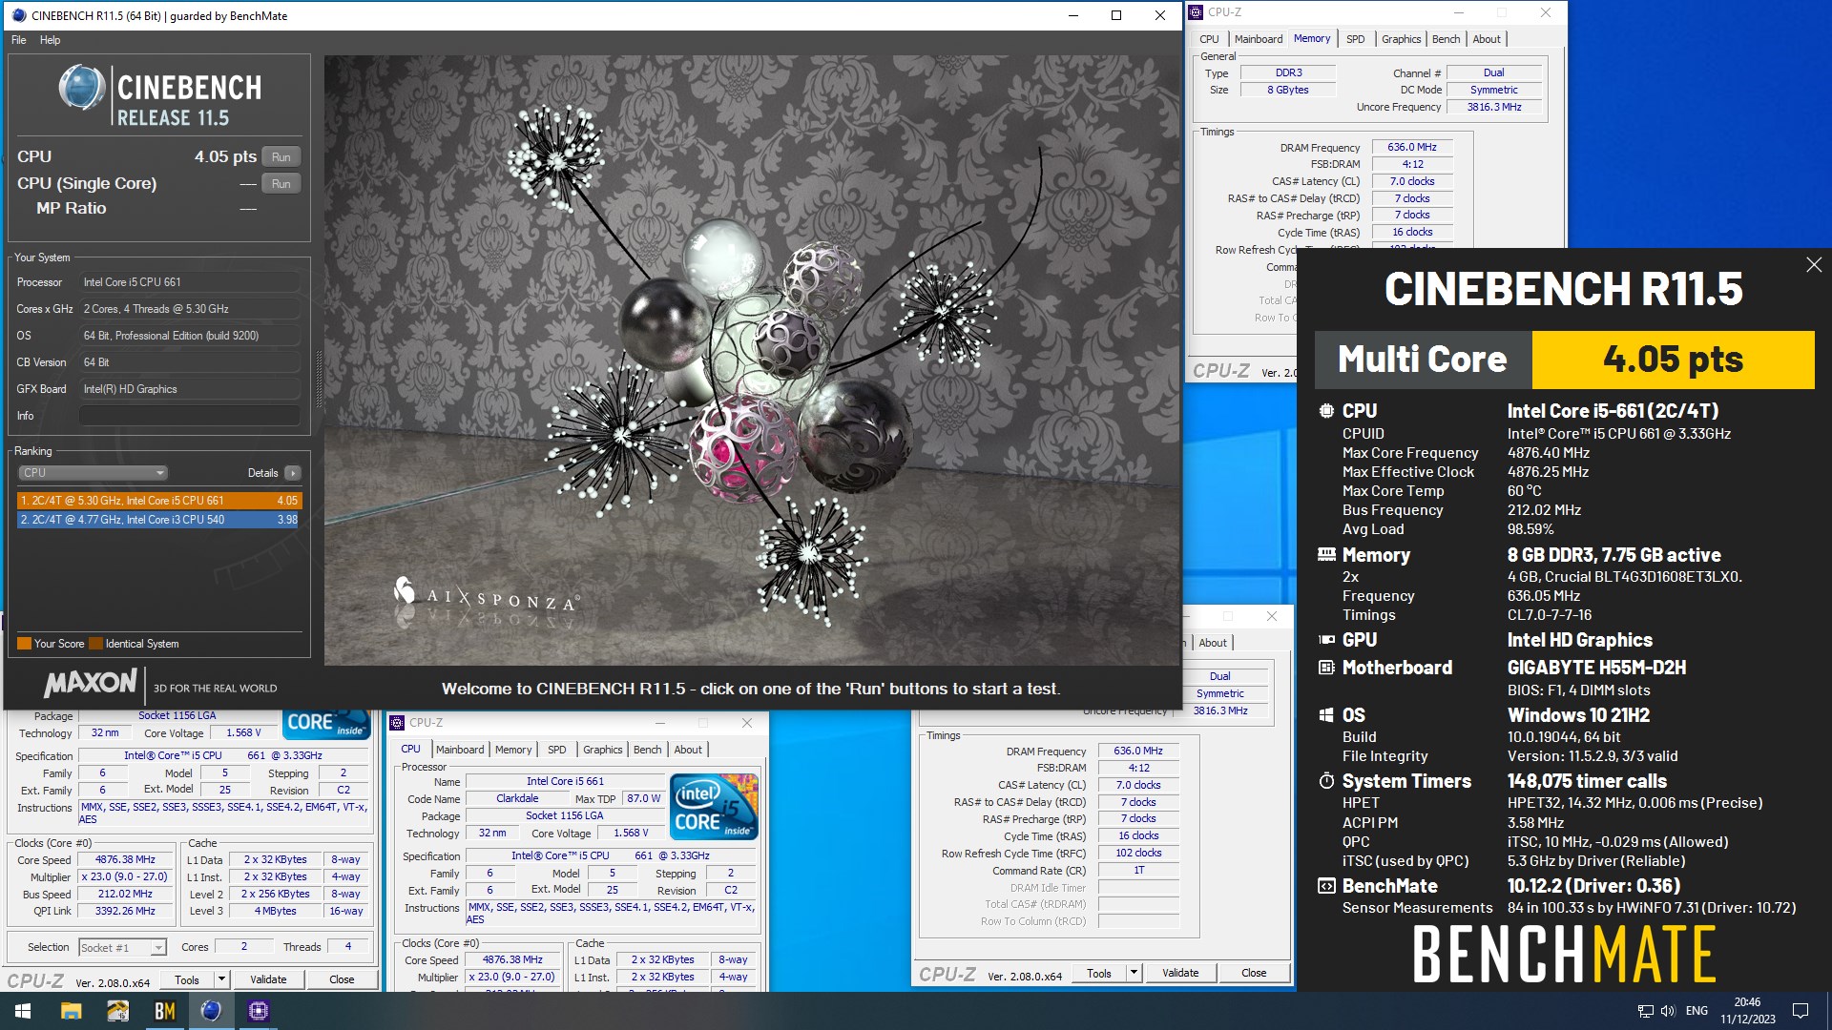Click the 4.05 pts yellow score box
1832x1030 pixels.
pos(1673,360)
